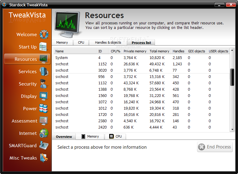
Task: Sort by Private memory column header
Action: point(135,51)
